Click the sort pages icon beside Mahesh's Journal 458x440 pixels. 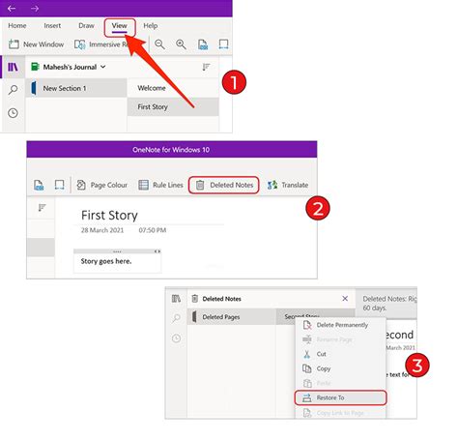[x=206, y=67]
